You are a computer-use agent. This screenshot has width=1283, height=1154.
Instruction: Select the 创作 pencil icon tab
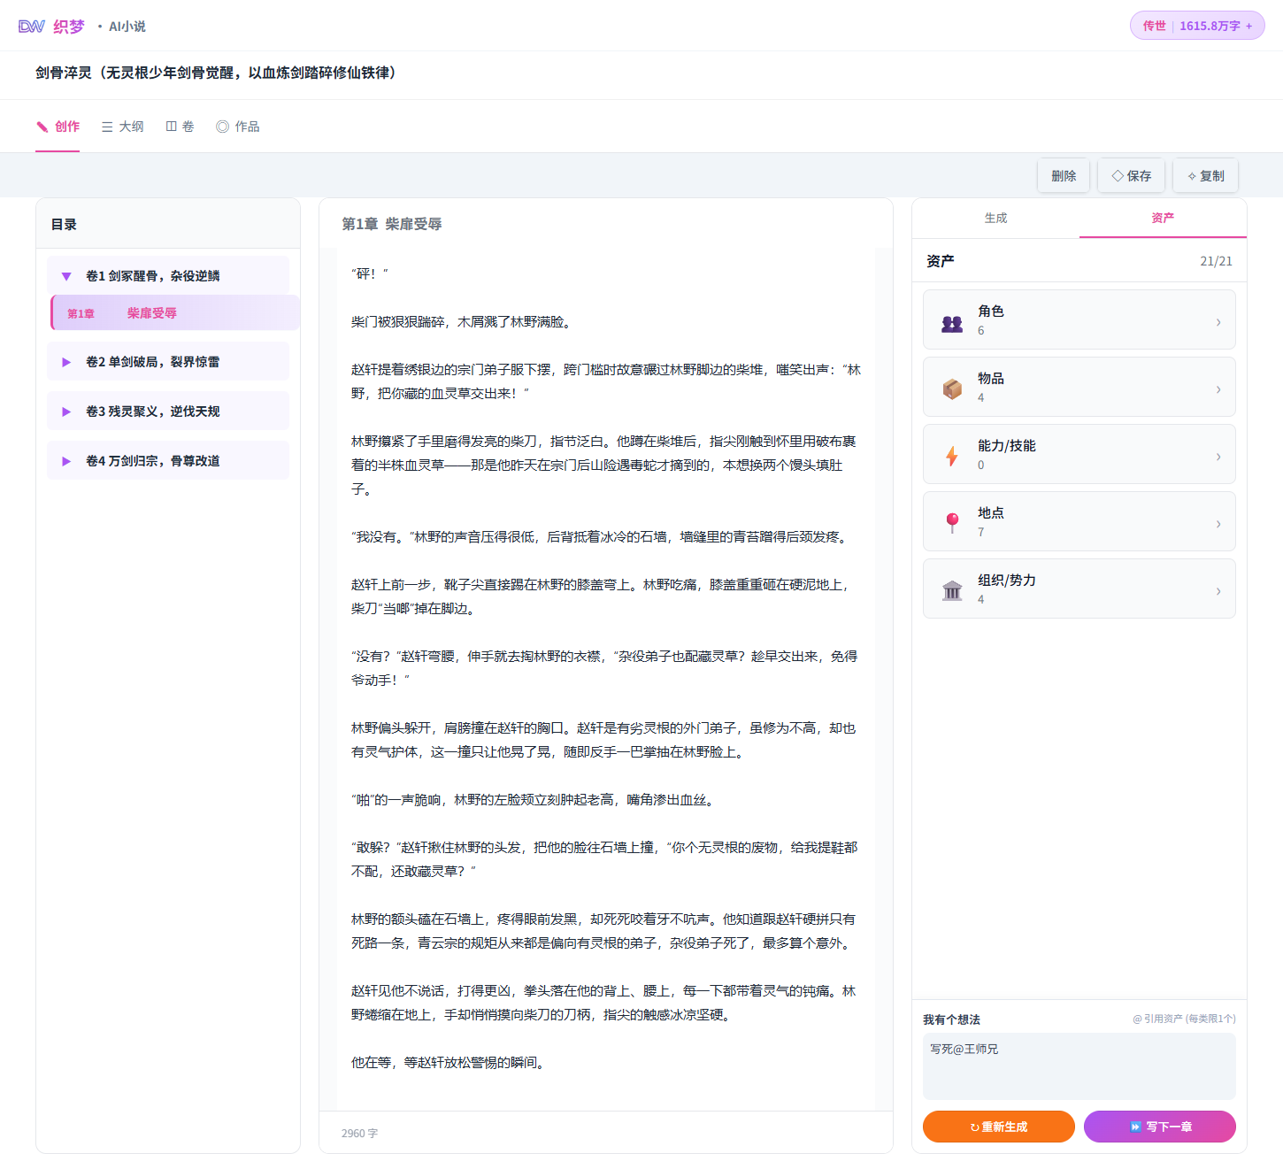pyautogui.click(x=42, y=126)
